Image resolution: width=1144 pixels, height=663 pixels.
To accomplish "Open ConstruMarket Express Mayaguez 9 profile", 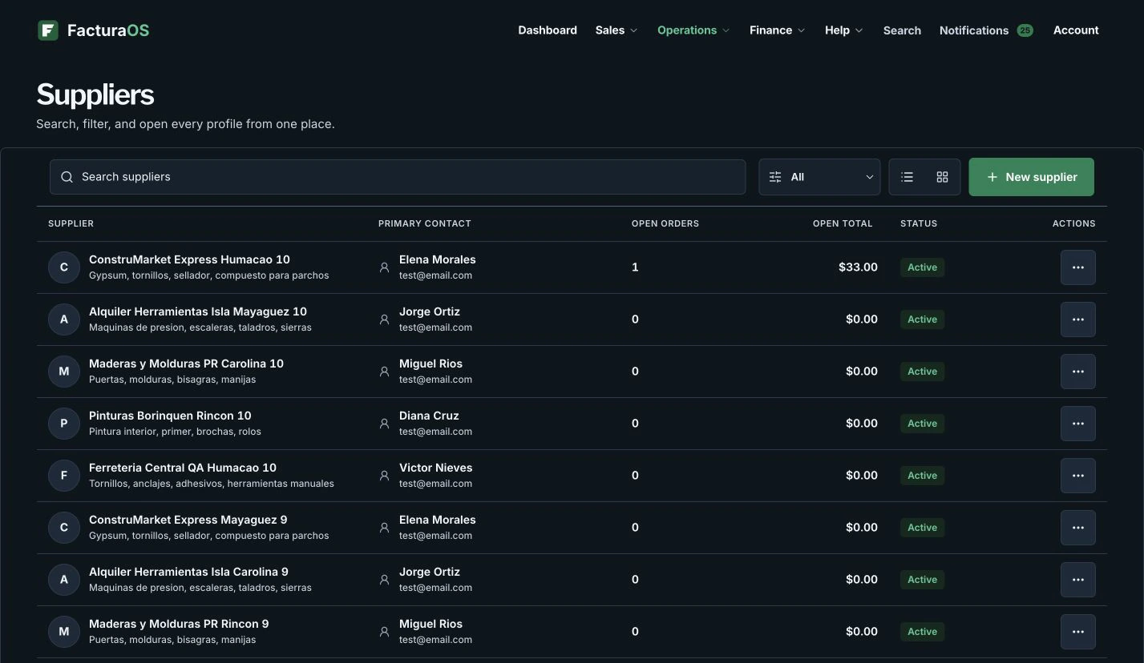I will tap(188, 520).
